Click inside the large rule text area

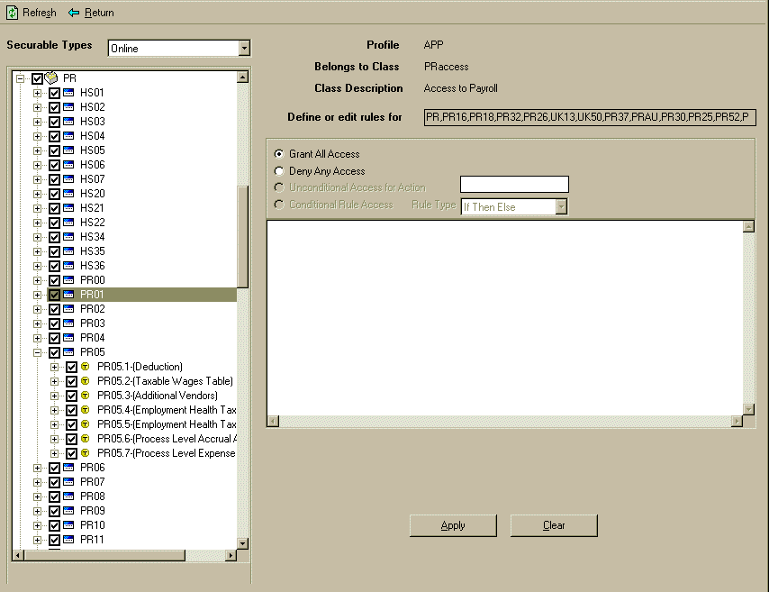[x=504, y=318]
